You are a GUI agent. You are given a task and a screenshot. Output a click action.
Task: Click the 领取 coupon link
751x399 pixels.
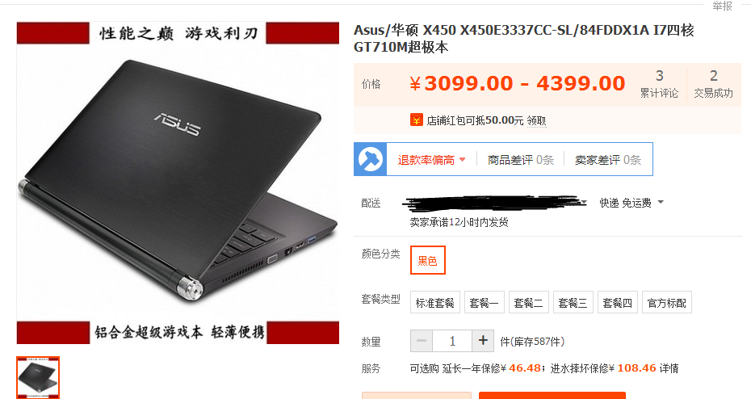tap(536, 120)
